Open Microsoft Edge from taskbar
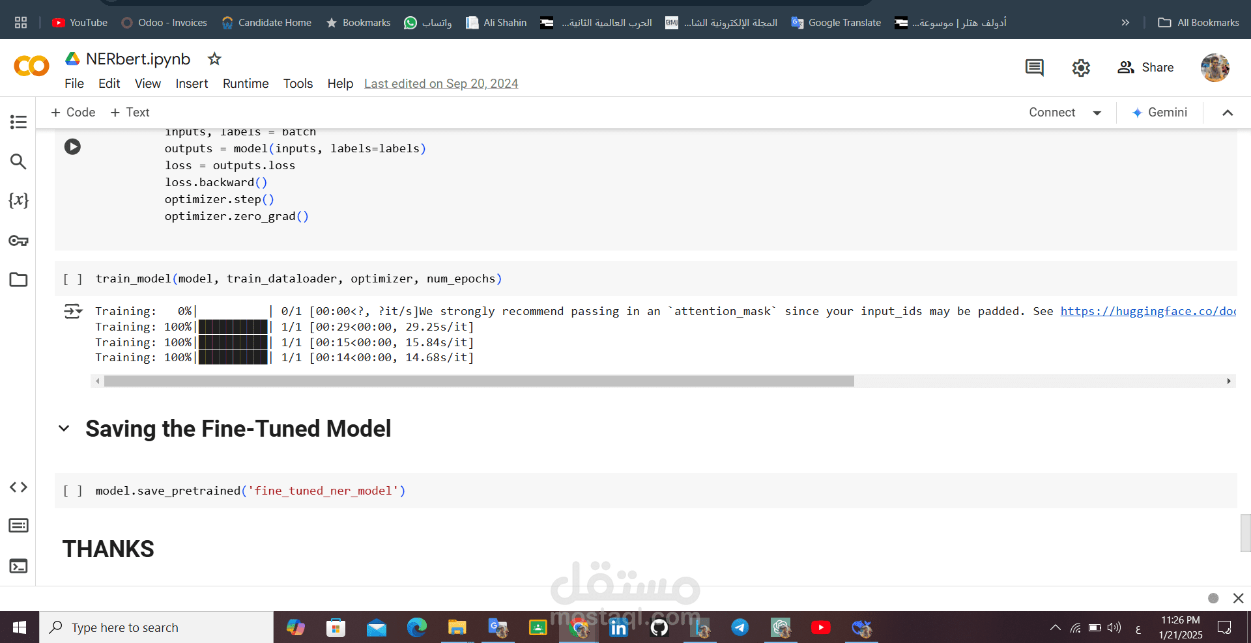This screenshot has width=1251, height=643. coord(416,627)
